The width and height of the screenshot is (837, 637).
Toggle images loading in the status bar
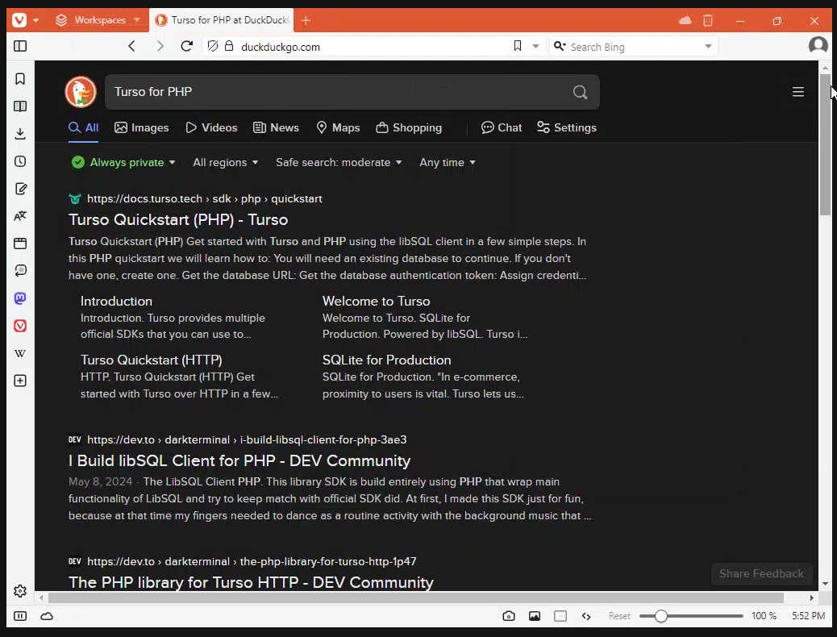coord(535,615)
